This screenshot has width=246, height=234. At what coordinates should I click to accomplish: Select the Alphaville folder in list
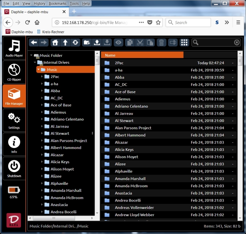click(x=169, y=171)
